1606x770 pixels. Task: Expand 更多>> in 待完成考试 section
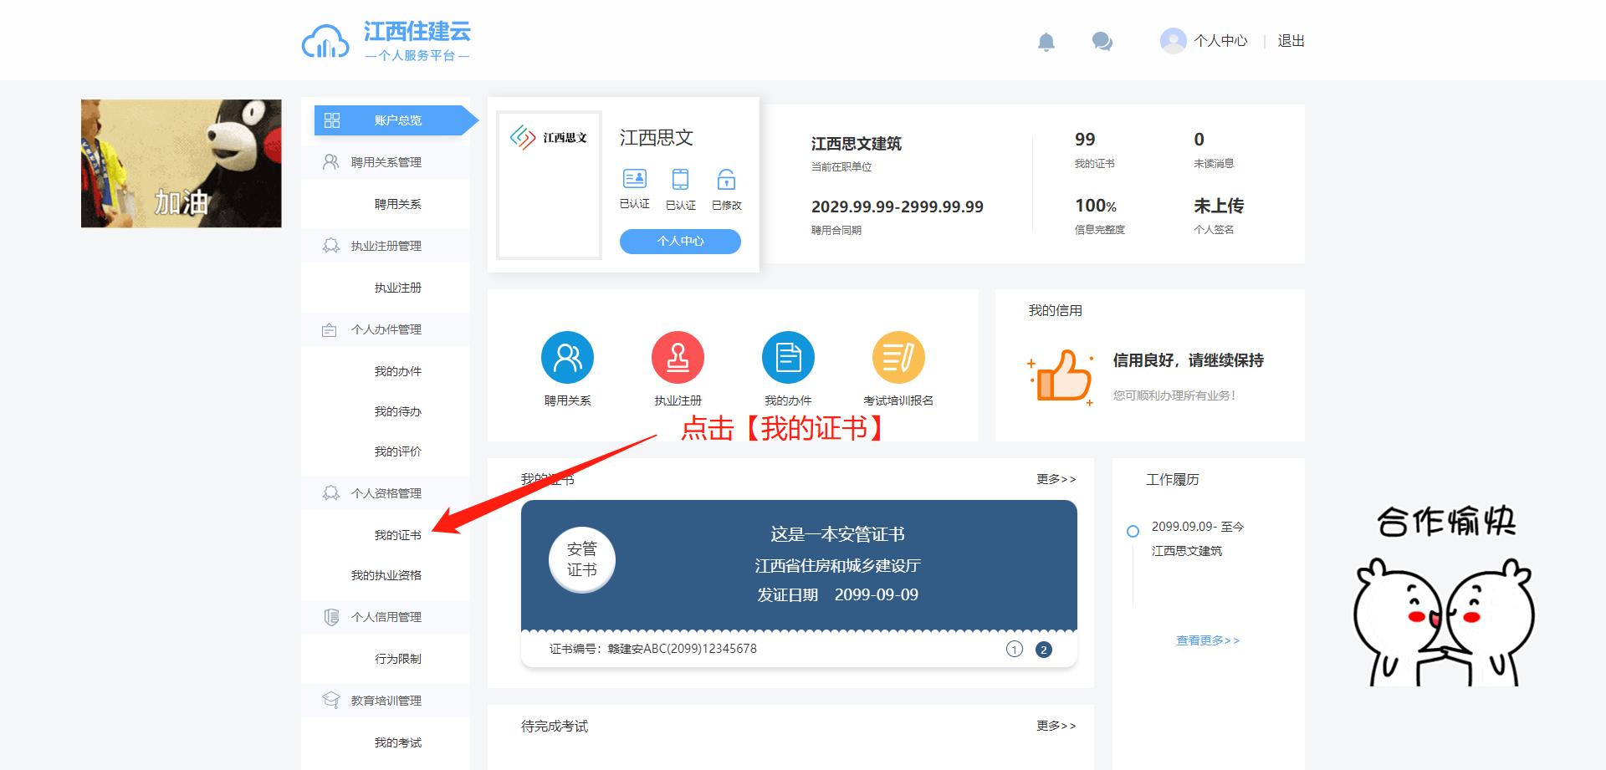point(1056,726)
